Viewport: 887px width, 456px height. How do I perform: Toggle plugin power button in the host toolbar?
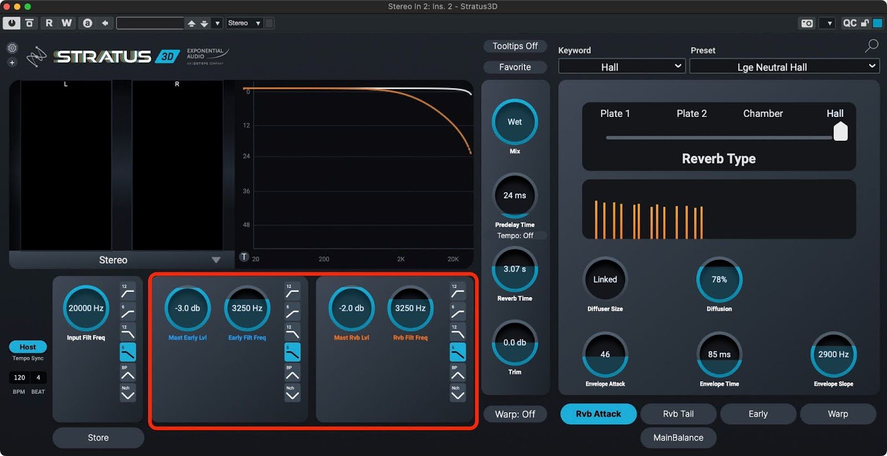[x=12, y=23]
